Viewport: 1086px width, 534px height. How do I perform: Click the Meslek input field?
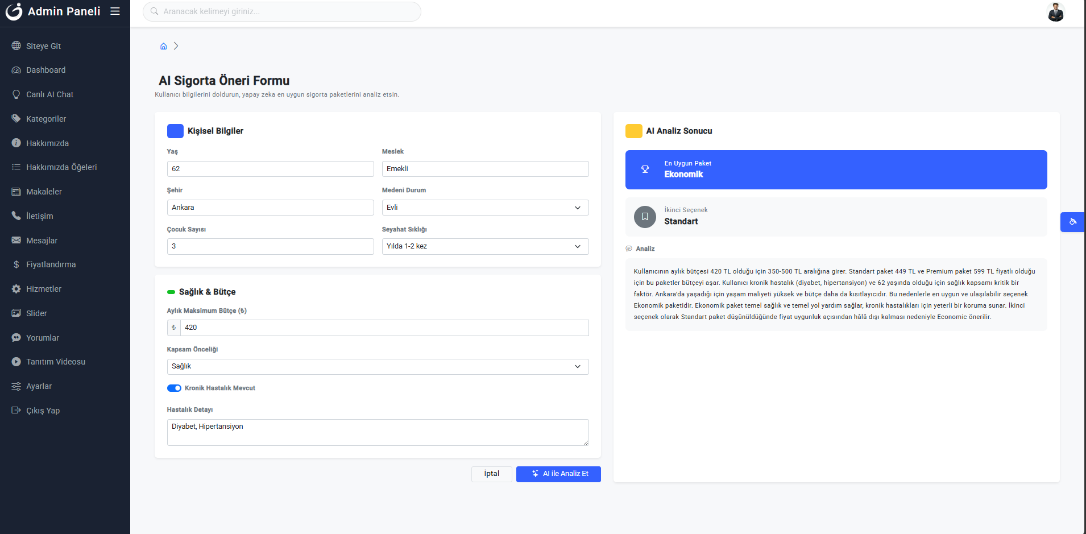point(485,169)
